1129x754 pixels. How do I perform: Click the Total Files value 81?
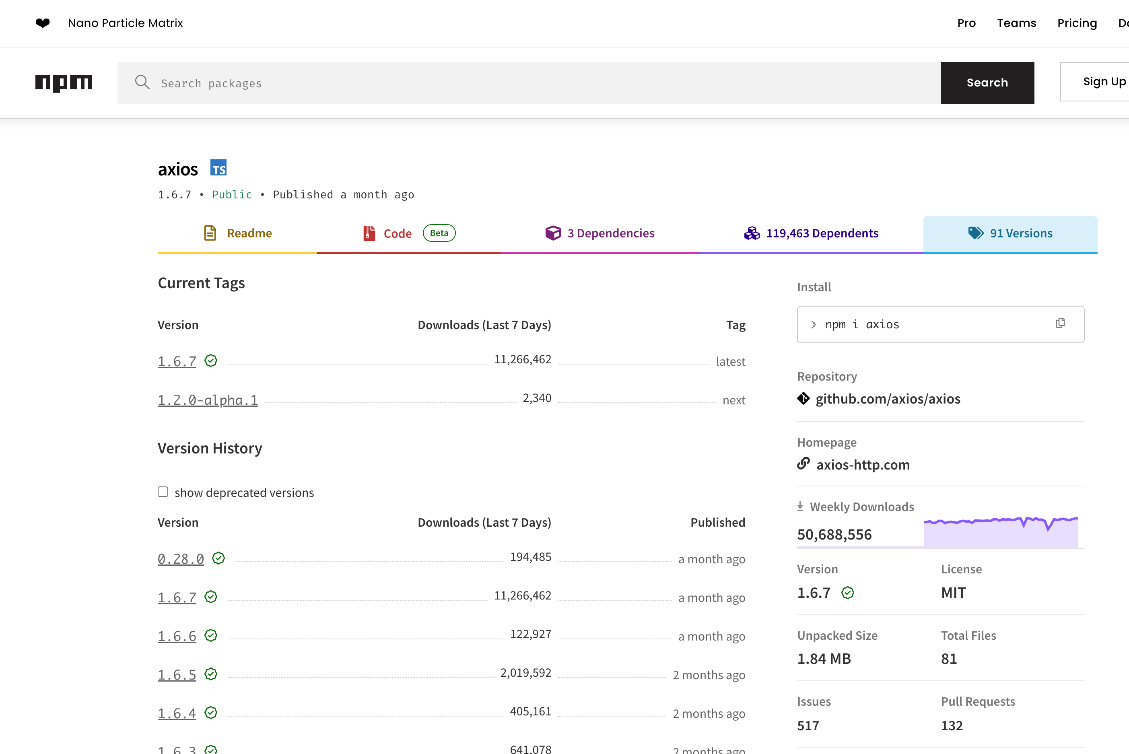pyautogui.click(x=949, y=658)
